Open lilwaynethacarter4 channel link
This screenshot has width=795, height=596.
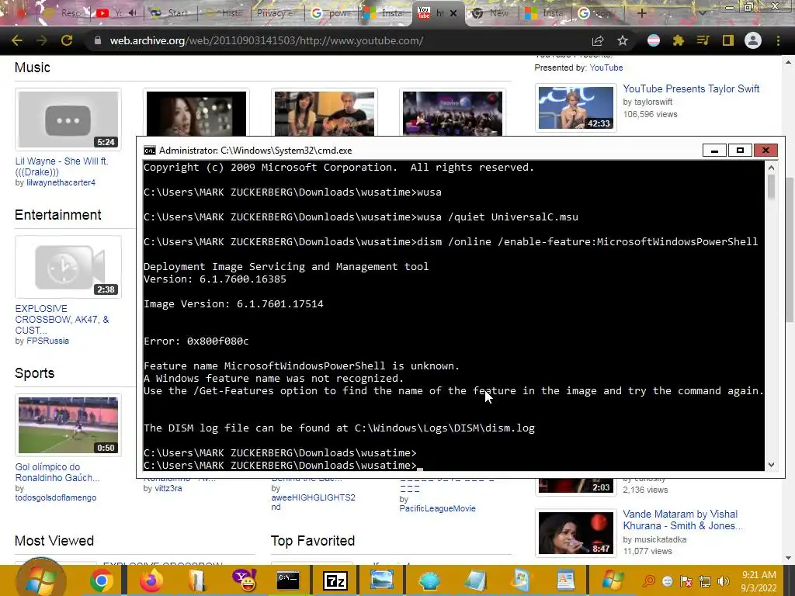point(61,182)
